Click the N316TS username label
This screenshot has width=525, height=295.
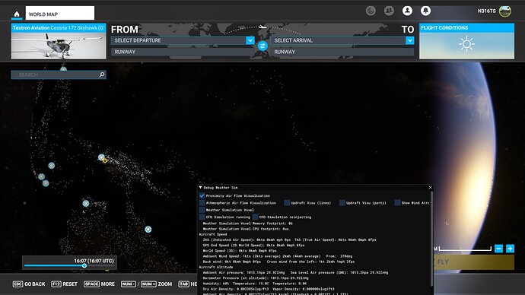click(x=486, y=11)
